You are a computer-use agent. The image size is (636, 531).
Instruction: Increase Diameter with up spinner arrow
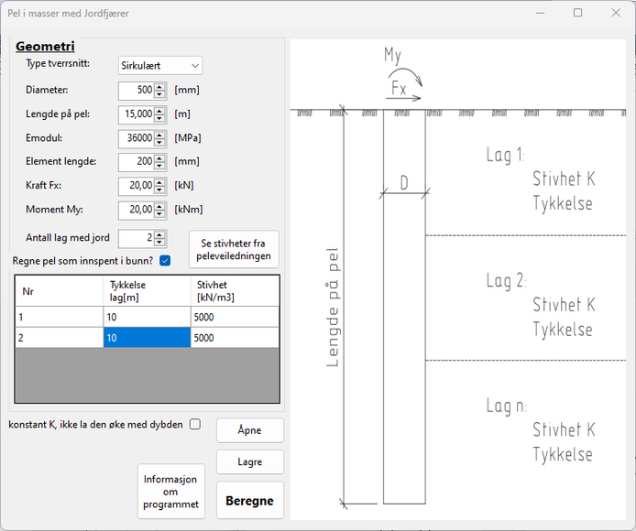coord(159,87)
